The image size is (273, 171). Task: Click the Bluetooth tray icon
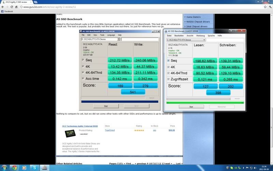243,168
